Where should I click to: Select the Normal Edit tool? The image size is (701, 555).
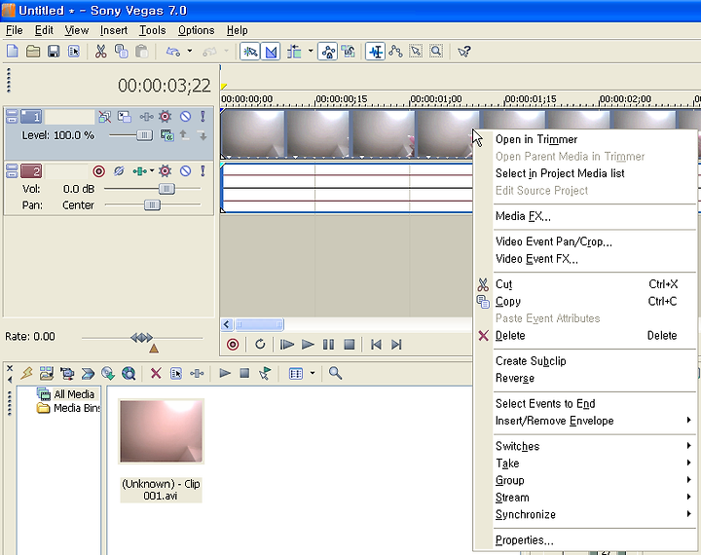pos(375,52)
